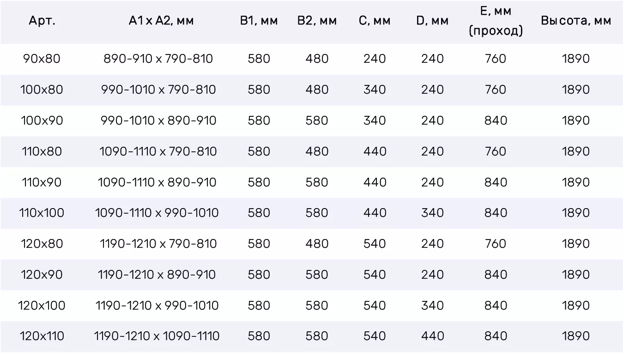Viewport: 623px width, 353px height.
Task: Click the E, мм (проход) header
Action: 496,21
